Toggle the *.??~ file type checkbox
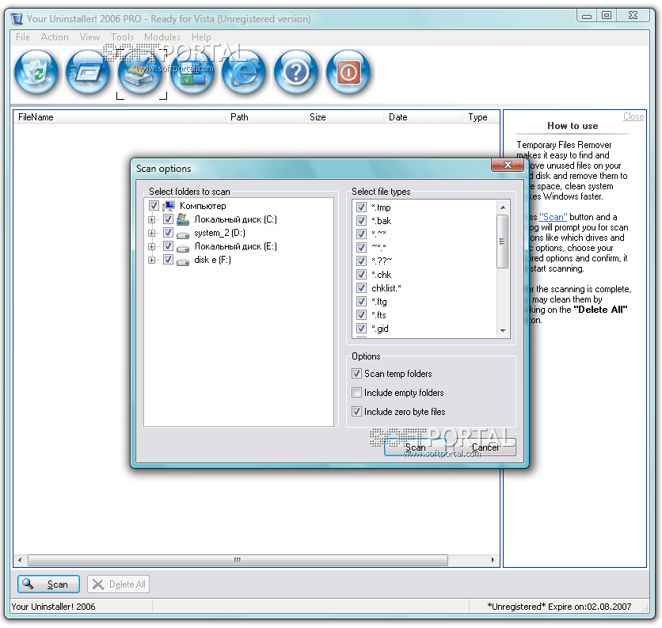The width and height of the screenshot is (662, 628). tap(361, 261)
